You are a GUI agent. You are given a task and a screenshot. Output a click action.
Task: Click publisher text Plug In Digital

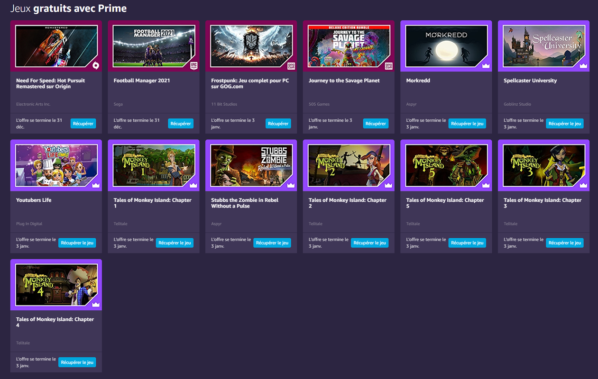(x=29, y=224)
